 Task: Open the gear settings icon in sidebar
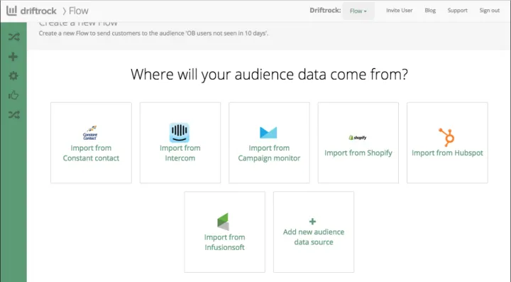13,76
